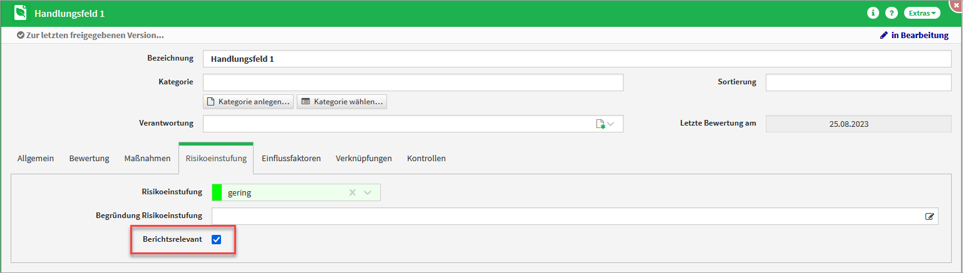Click the checkmark icon beside 'Zur letzten freigegebenen Version'
Image resolution: width=963 pixels, height=273 pixels.
point(21,36)
